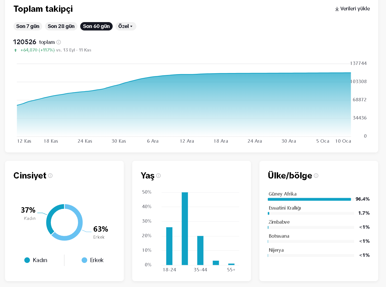Toggle the Erkek legend dot
The image size is (386, 287).
click(x=84, y=260)
